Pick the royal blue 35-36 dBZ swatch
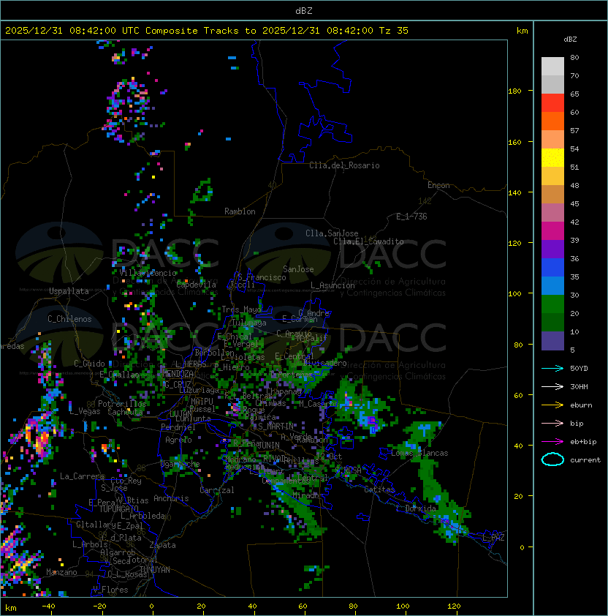The width and height of the screenshot is (608, 616). click(x=552, y=268)
